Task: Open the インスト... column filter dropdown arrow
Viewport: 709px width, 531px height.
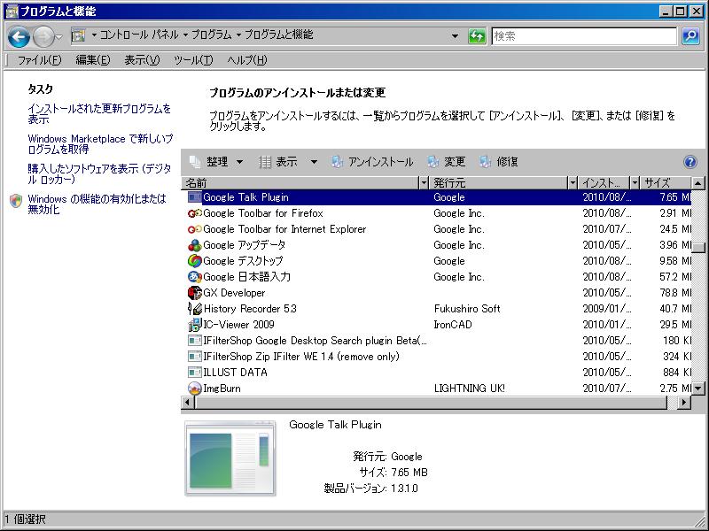Action: (635, 183)
